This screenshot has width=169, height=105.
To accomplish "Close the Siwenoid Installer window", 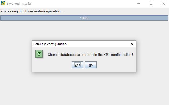I will (x=163, y=3).
